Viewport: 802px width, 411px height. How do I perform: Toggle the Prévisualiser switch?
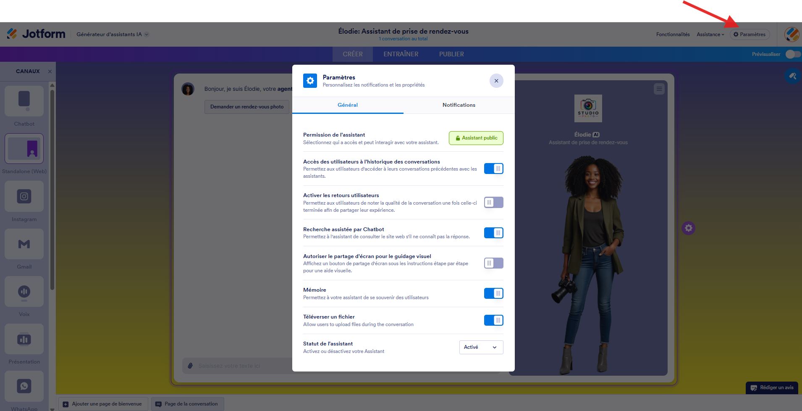(793, 54)
